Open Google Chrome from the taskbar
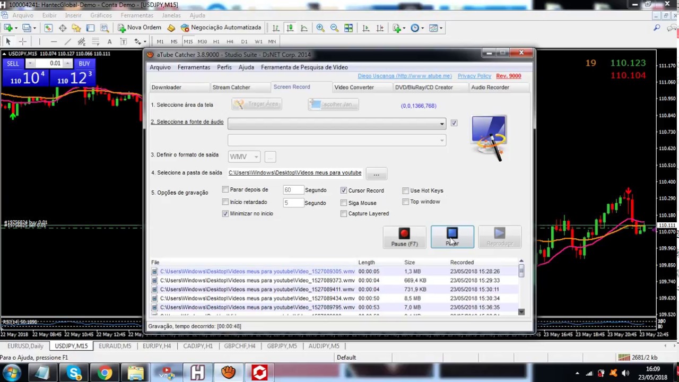 [x=105, y=373]
